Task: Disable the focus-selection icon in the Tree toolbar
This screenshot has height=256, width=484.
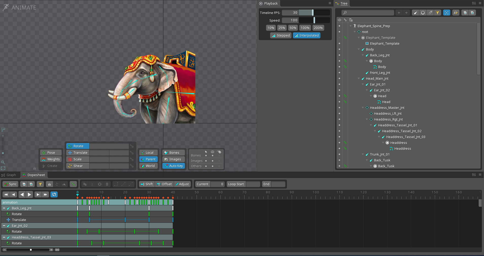Action: click(x=446, y=12)
